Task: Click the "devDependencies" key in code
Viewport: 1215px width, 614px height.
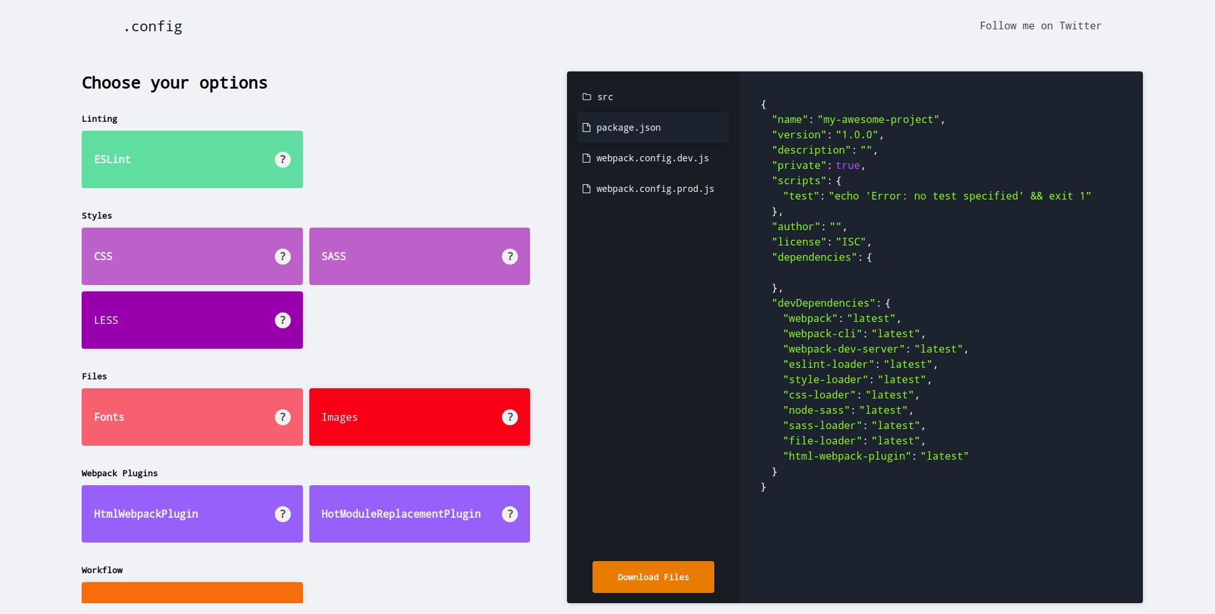Action: pyautogui.click(x=824, y=303)
